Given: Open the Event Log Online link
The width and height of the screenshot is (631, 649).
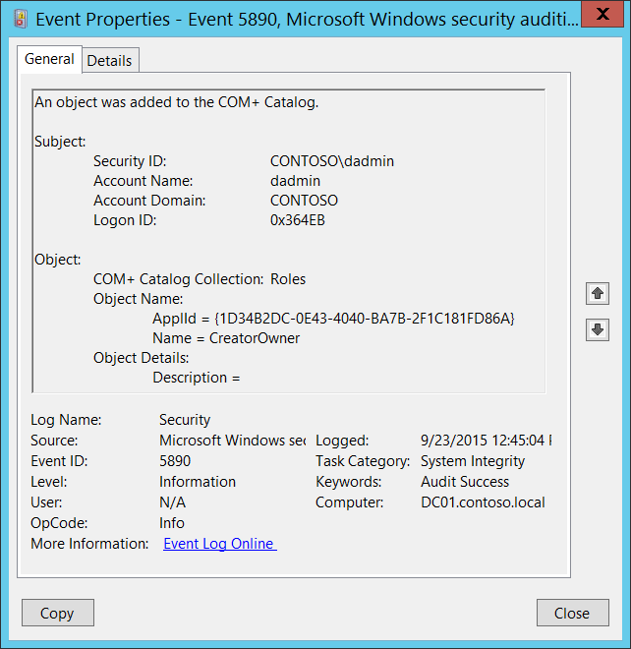Looking at the screenshot, I should coord(220,544).
